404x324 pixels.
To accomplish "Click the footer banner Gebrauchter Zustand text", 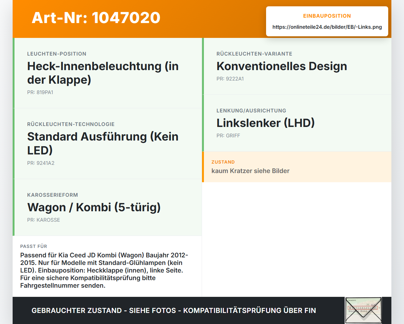I will coord(174,310).
